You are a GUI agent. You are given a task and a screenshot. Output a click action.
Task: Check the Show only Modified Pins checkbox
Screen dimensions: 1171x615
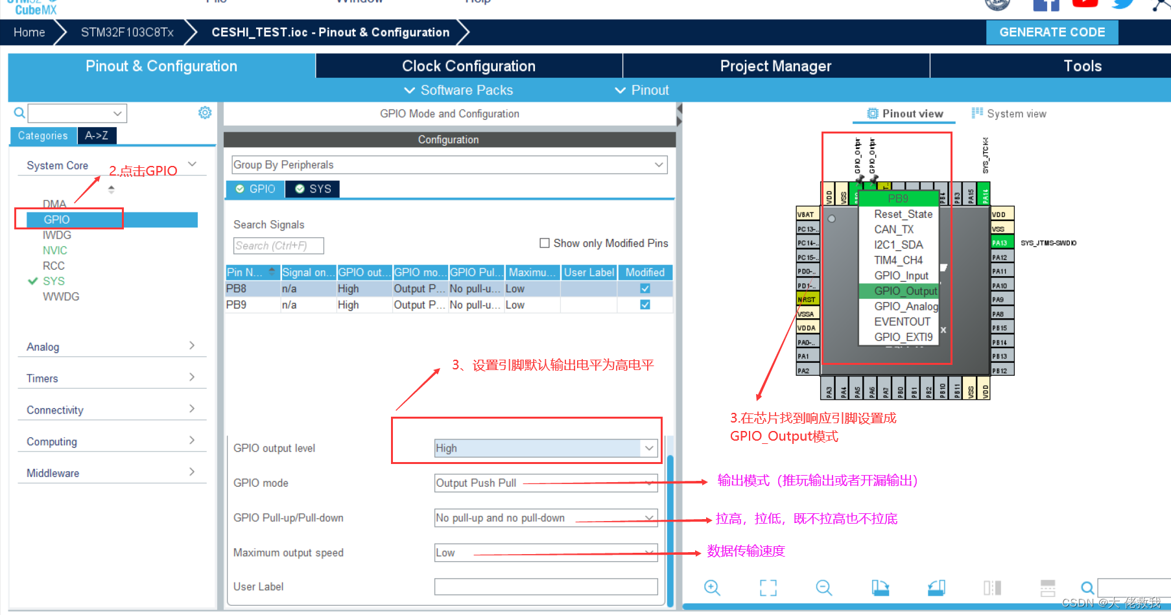point(545,243)
